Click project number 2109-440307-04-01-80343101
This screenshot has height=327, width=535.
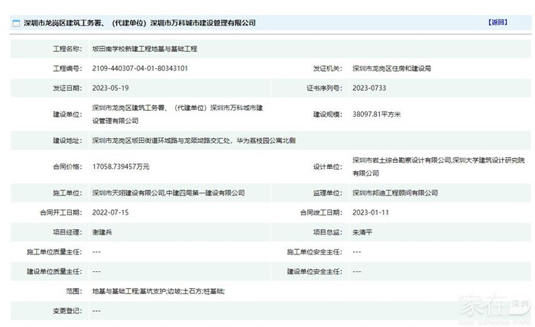click(140, 69)
